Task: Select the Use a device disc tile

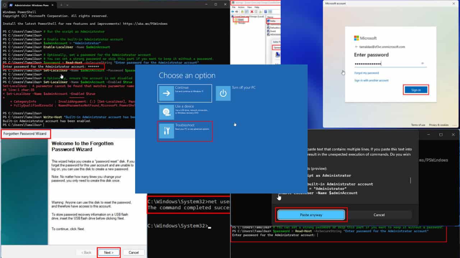Action: click(x=166, y=112)
